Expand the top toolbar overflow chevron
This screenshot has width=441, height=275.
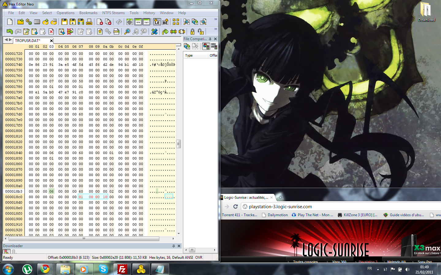pyautogui.click(x=215, y=19)
